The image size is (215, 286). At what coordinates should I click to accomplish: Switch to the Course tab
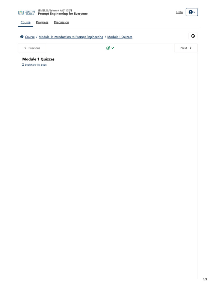pyautogui.click(x=25, y=22)
